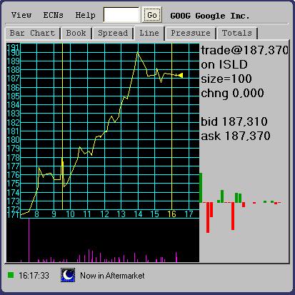Viewport: 295px width, 295px height.
Task: Click the 190 price label on axis
Action: pos(14,52)
